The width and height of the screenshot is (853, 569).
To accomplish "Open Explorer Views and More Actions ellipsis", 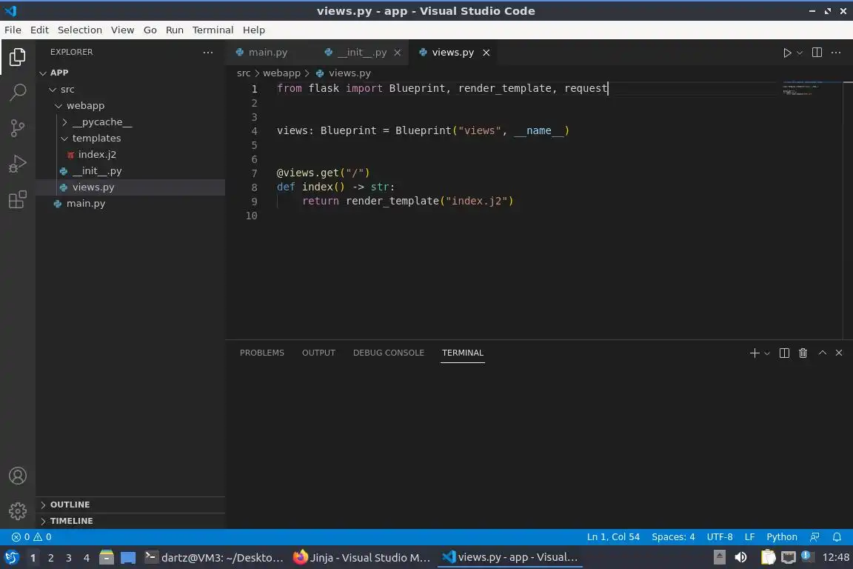I will (208, 53).
